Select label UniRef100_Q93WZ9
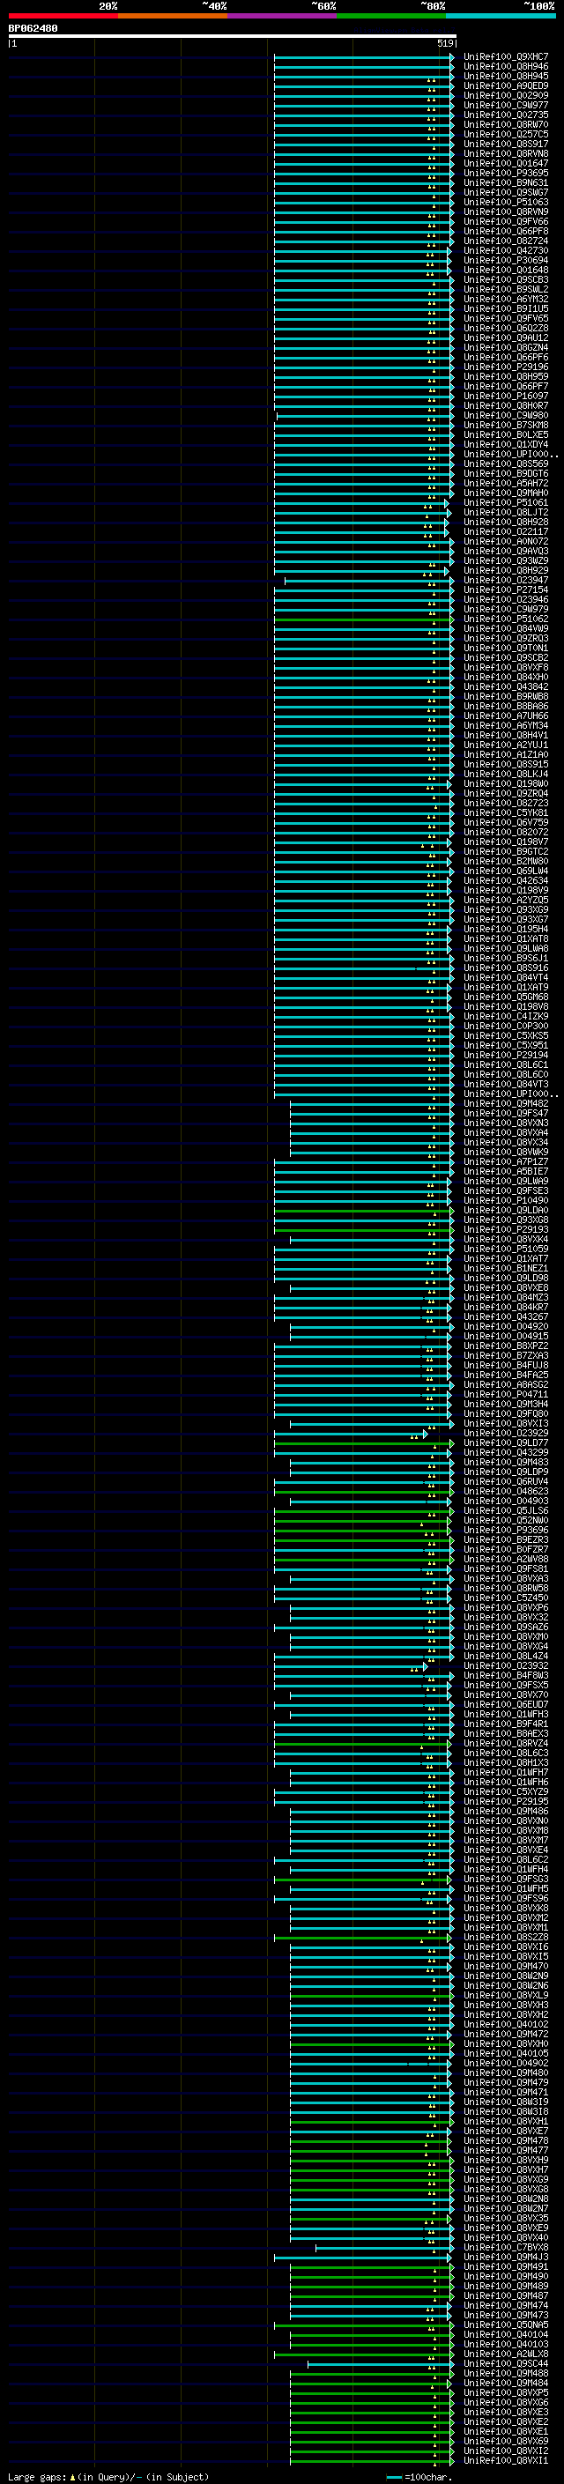This screenshot has width=564, height=2484. (506, 561)
